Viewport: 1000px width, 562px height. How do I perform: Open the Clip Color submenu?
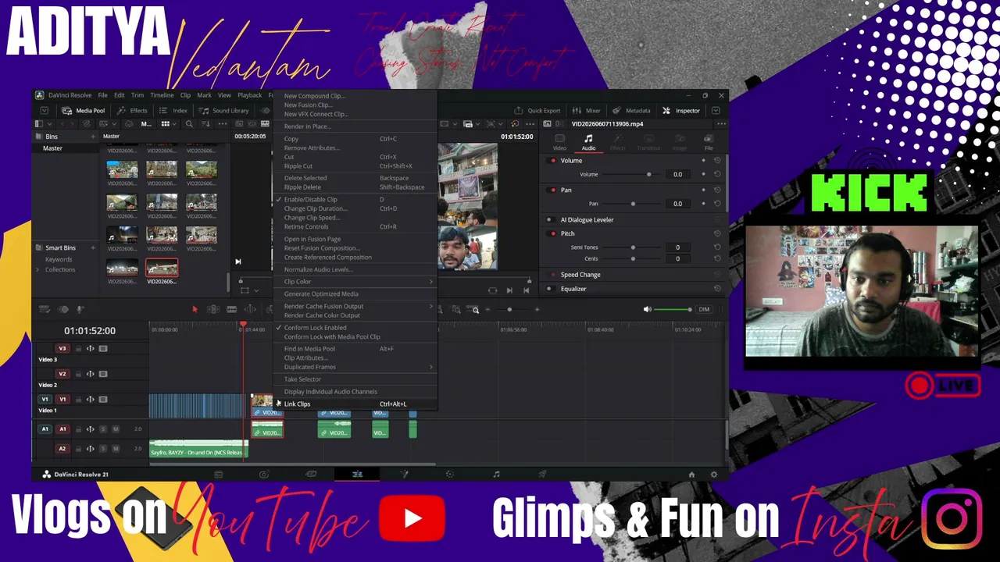[x=354, y=282]
